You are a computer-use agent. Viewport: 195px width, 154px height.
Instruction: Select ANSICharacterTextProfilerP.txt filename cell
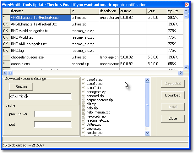(x=41, y=24)
